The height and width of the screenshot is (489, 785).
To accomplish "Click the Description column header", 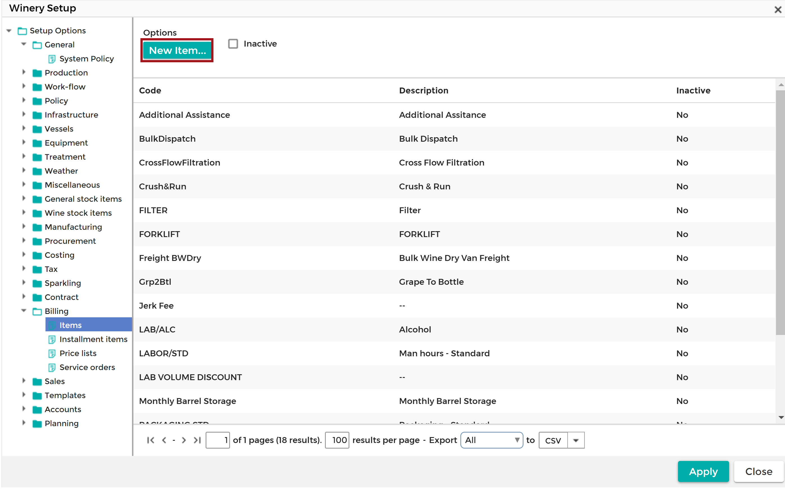I will pyautogui.click(x=424, y=91).
